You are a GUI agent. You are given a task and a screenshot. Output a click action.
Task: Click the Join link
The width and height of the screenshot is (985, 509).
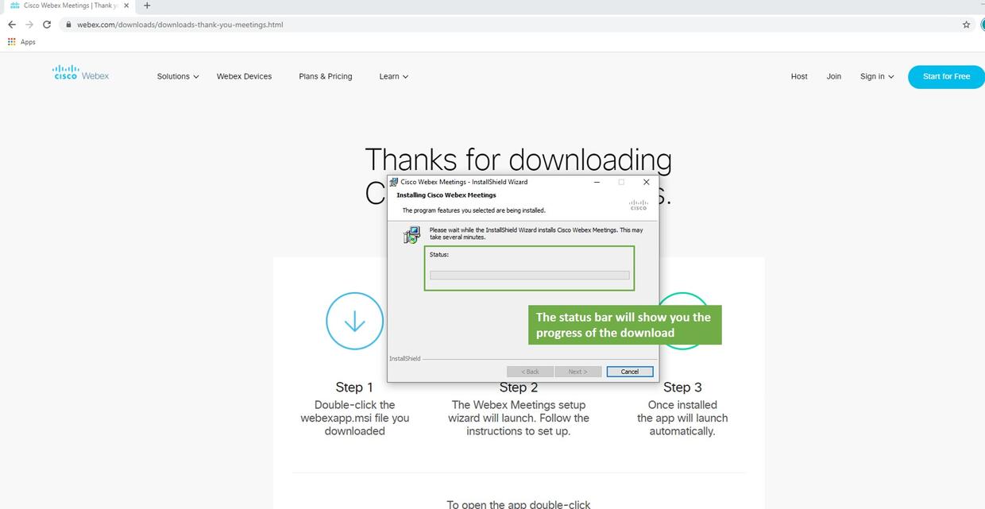tap(833, 76)
